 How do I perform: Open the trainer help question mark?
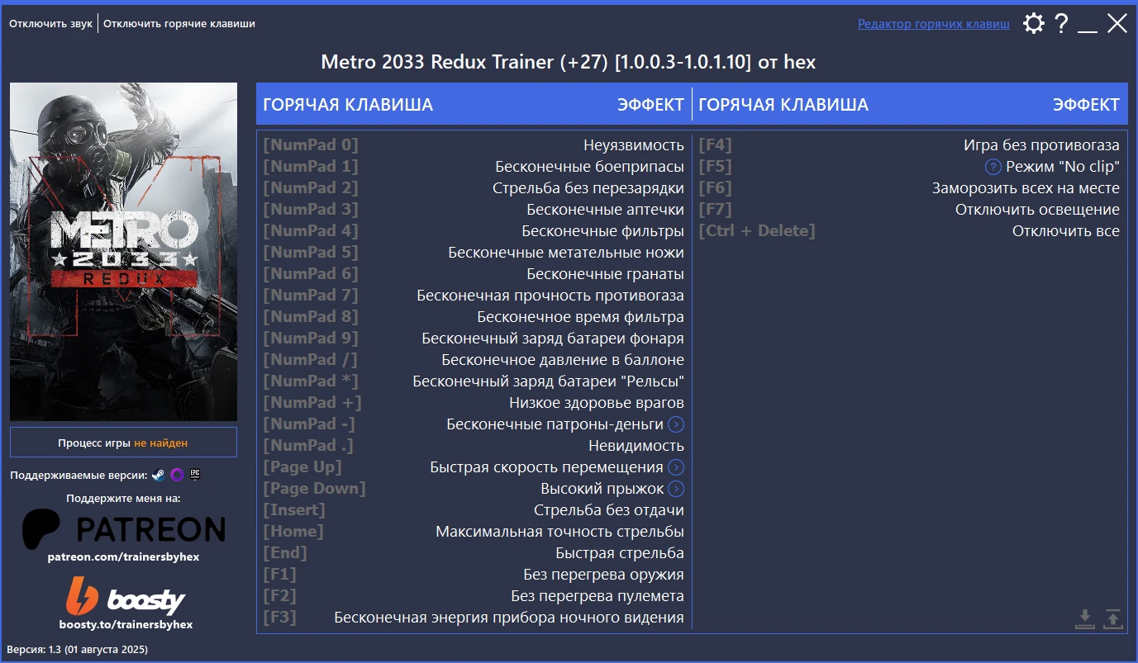point(1061,23)
